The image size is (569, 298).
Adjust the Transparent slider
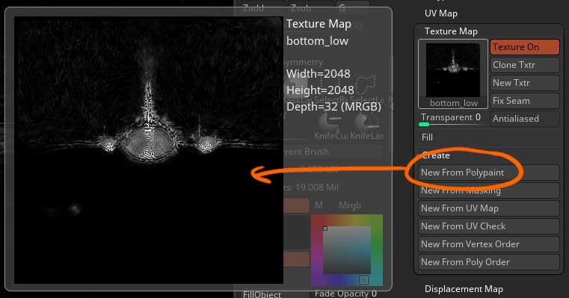tap(452, 119)
